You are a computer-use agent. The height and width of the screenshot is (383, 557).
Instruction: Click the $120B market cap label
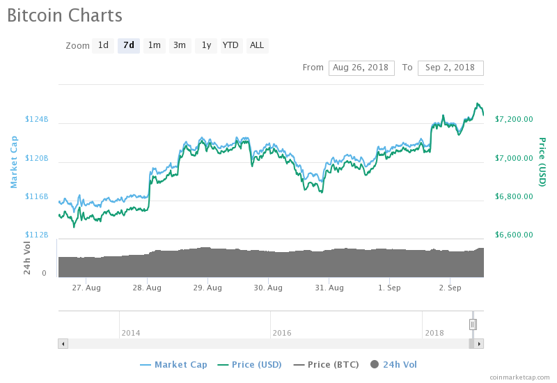click(37, 158)
